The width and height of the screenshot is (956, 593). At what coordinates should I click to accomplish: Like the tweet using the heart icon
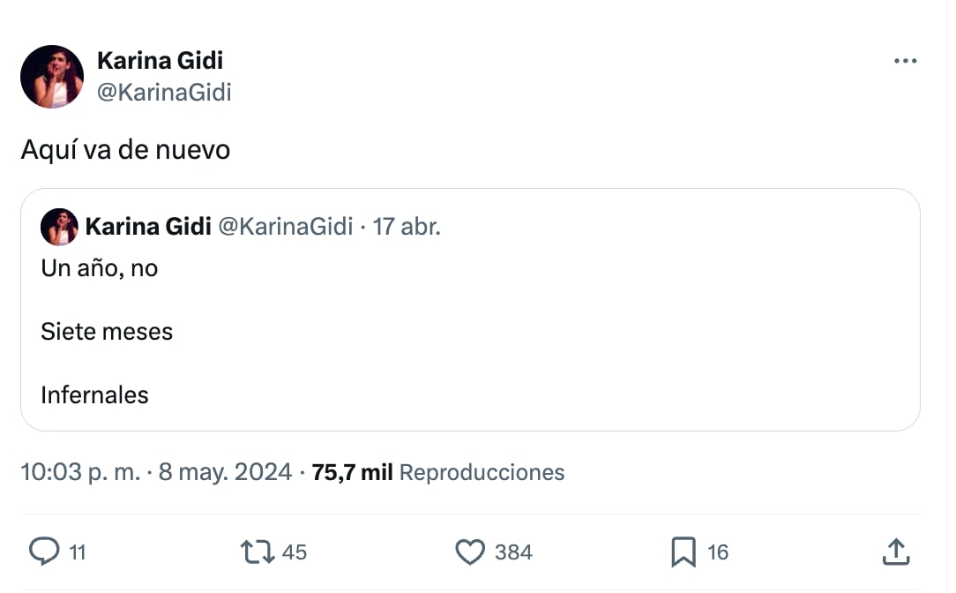pyautogui.click(x=469, y=552)
